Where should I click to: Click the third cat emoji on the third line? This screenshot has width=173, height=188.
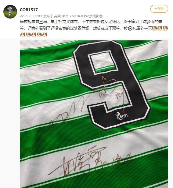(34, 35)
